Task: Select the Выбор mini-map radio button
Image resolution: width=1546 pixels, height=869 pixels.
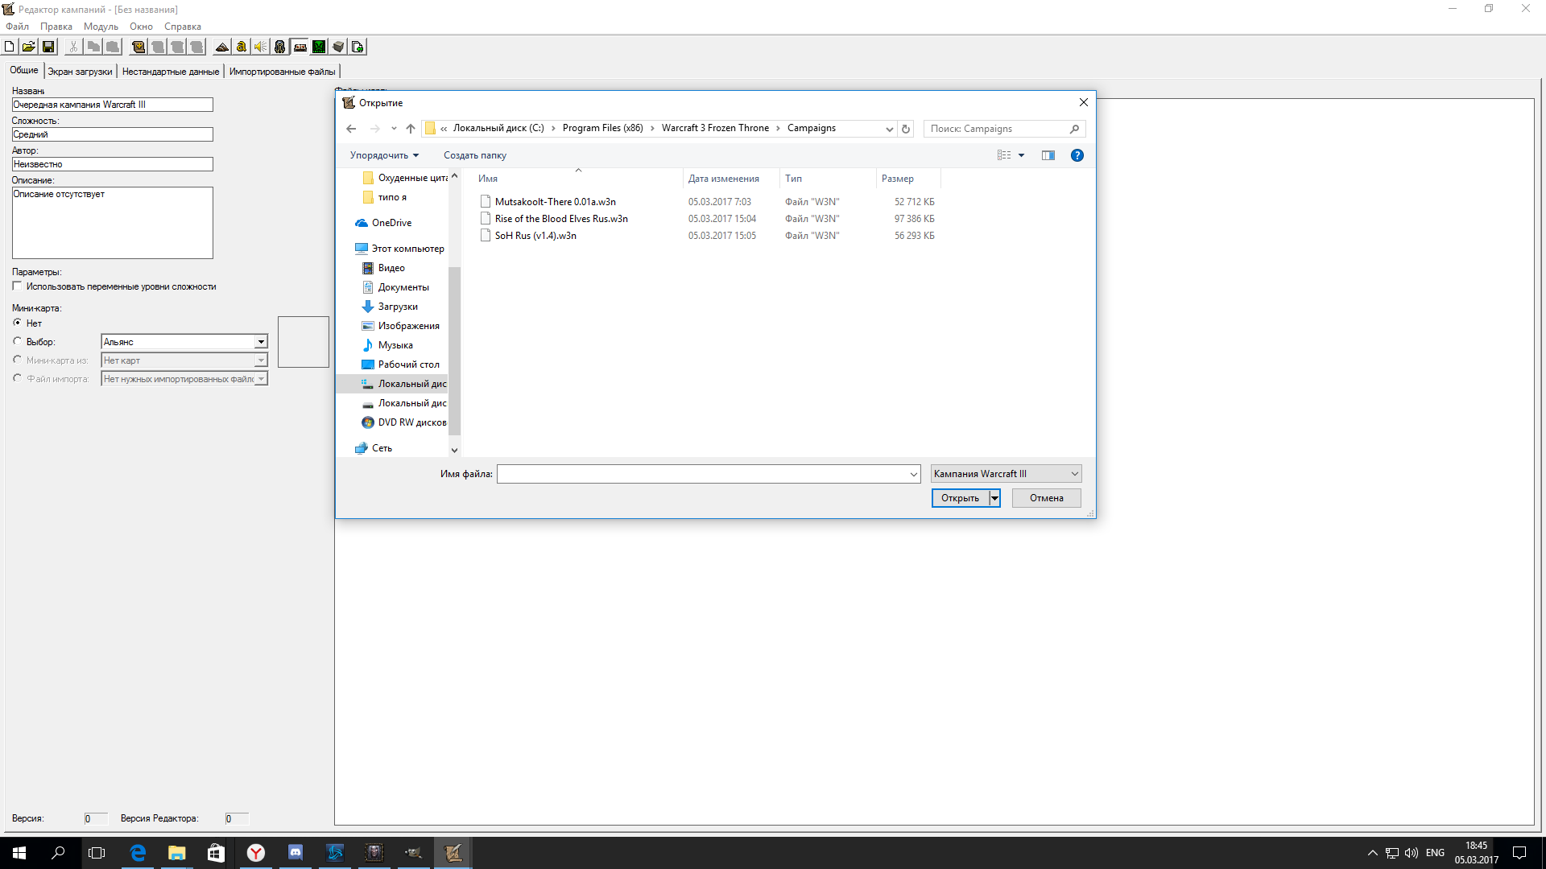Action: pos(17,341)
